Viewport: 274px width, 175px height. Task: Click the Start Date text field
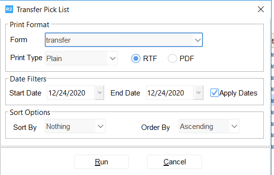(71, 93)
